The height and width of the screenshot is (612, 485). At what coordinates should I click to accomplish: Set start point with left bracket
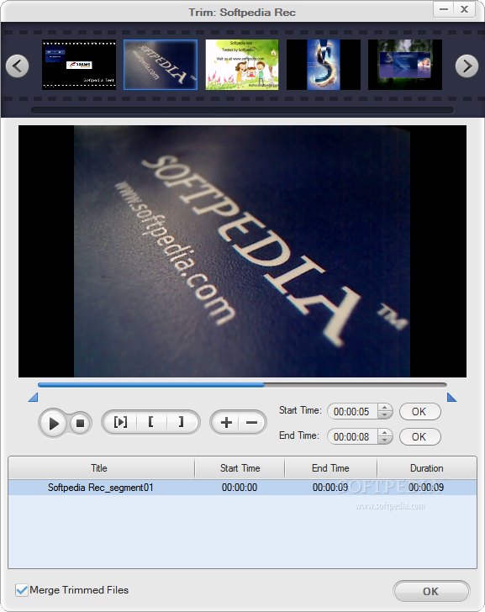(x=151, y=422)
